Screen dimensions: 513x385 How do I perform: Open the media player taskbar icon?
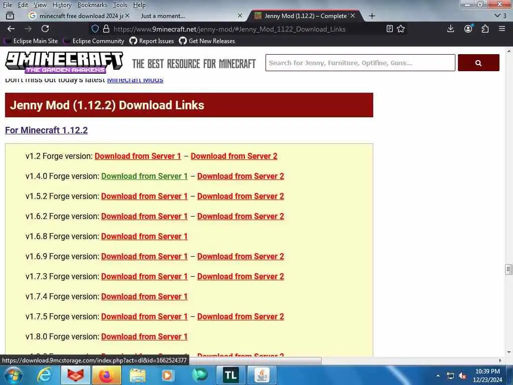pos(167,375)
